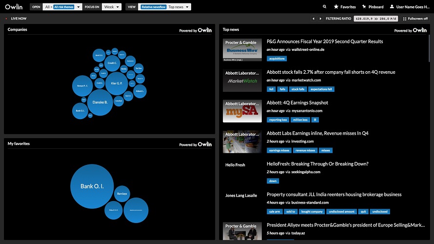
Task: Click the wallstreet-online.de source
Action: tap(308, 50)
